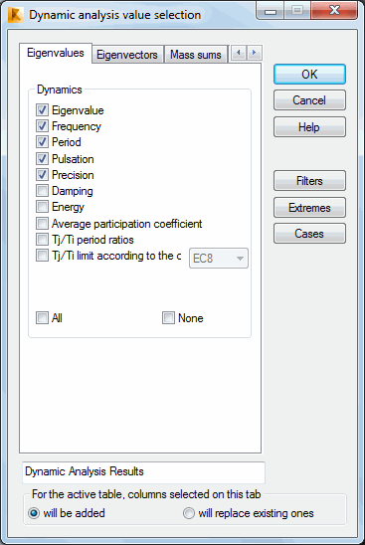This screenshot has height=545, width=365.
Task: Select 'will replace existing ones' radio option
Action: (189, 513)
